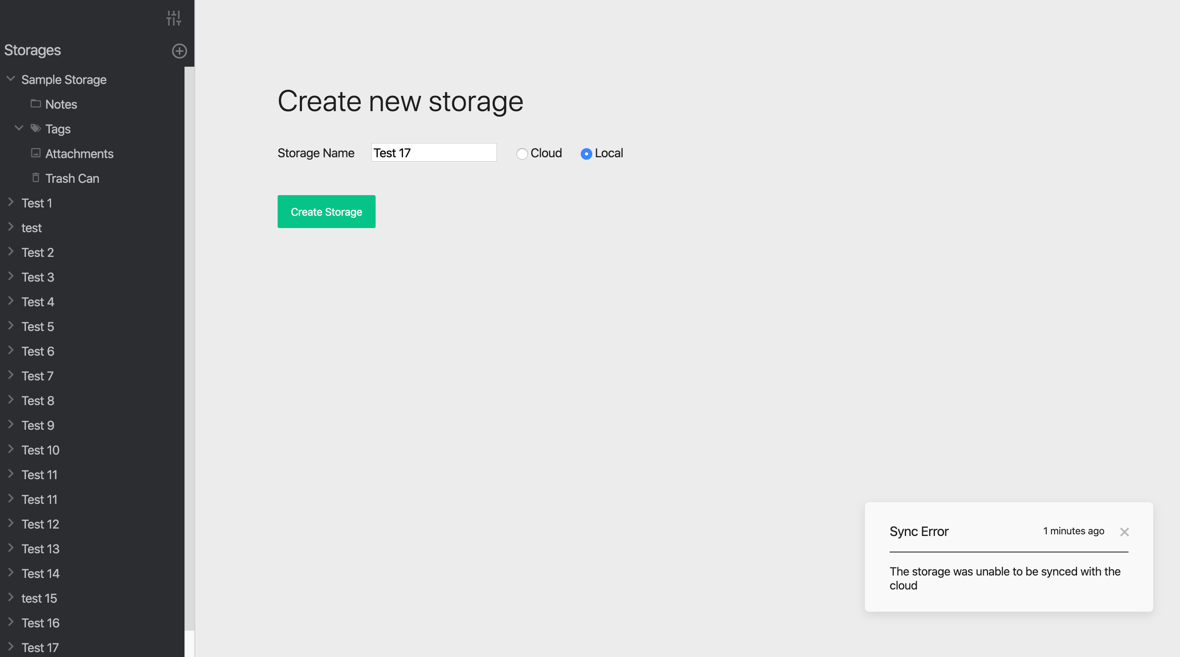Collapse the Sample Storage tree

11,79
